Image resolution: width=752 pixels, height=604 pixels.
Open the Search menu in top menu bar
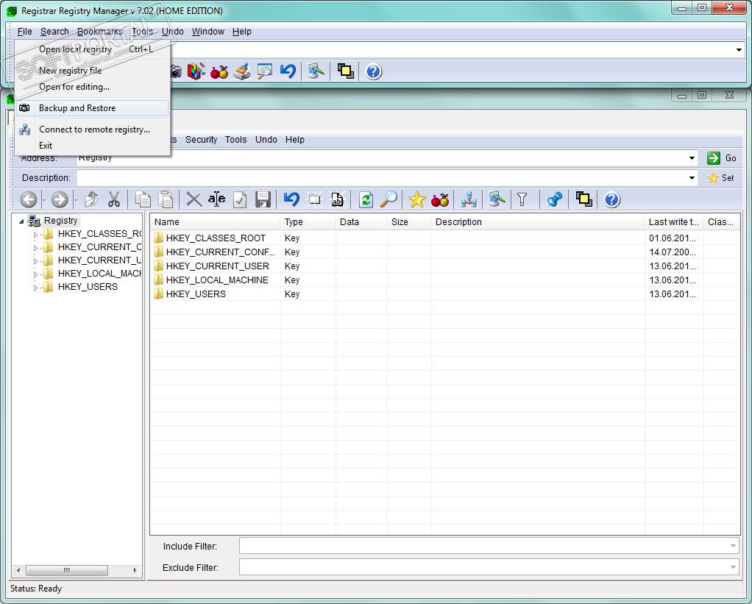(x=54, y=32)
